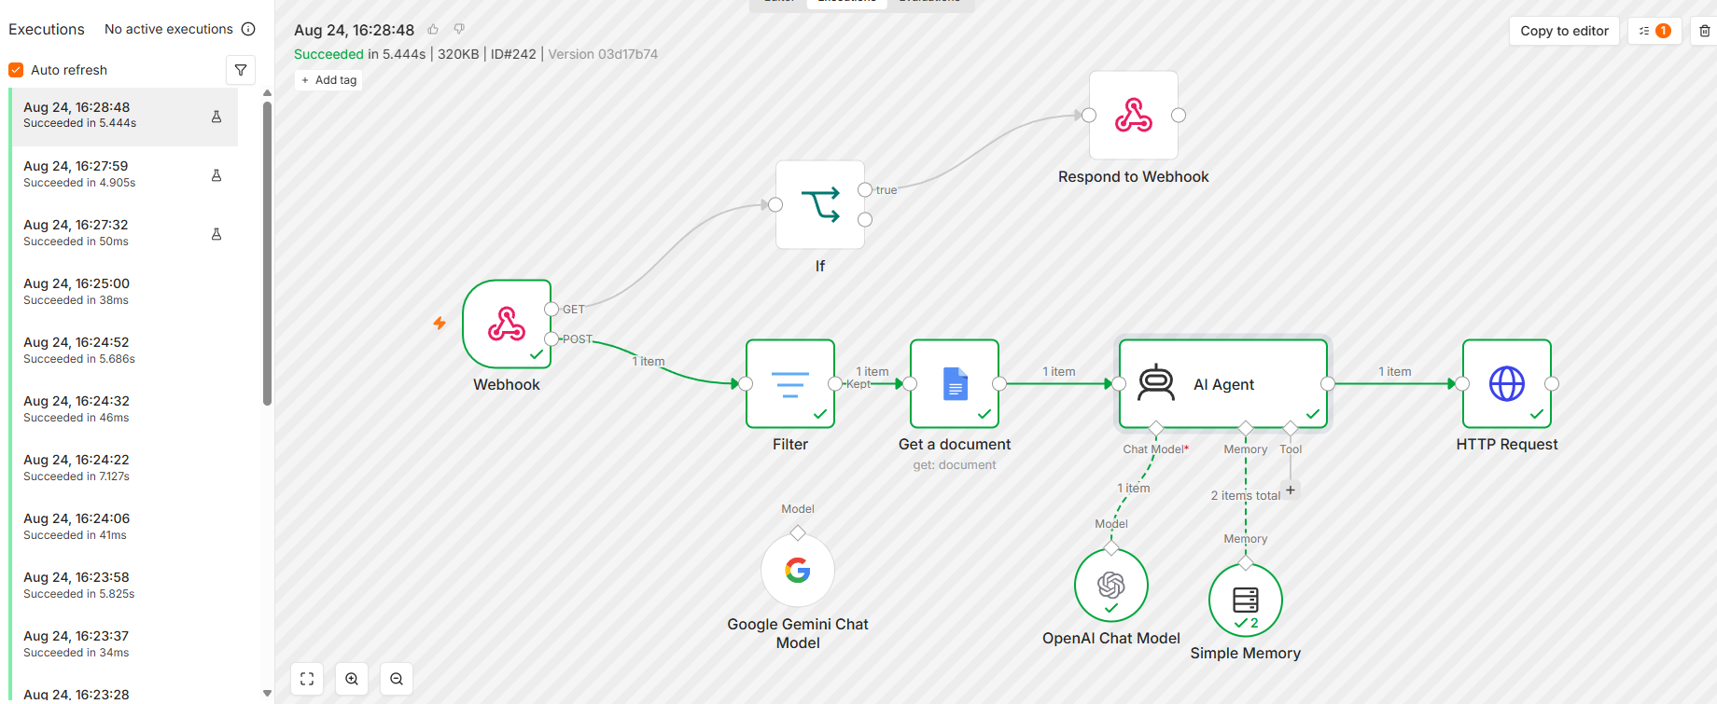
Task: Zoom in on the canvas
Action: [352, 679]
